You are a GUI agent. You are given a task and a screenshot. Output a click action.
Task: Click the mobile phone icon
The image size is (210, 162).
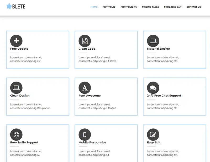(85, 135)
